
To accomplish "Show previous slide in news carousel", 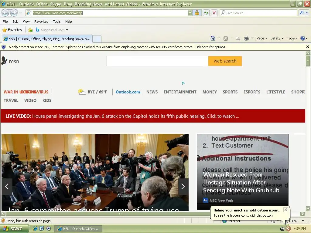I will click(x=7, y=187).
